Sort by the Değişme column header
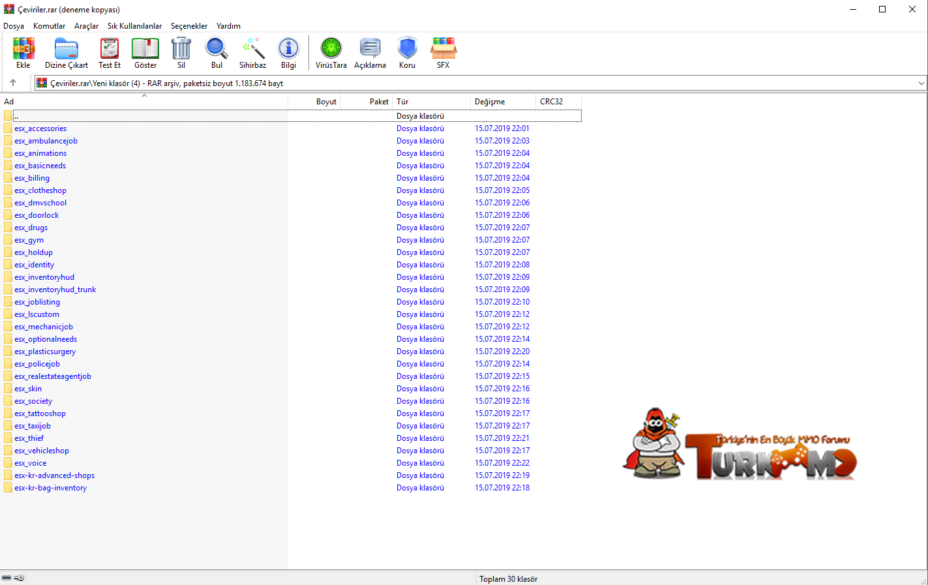This screenshot has height=585, width=928. (x=503, y=102)
